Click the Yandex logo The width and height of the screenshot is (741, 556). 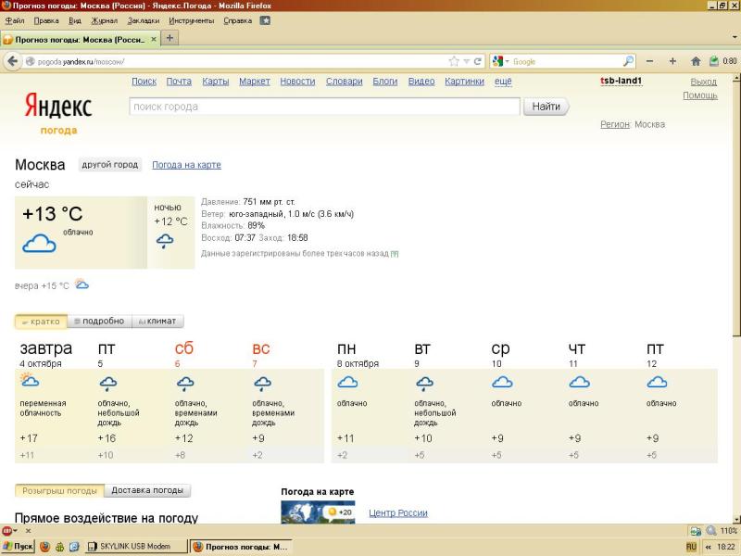[x=57, y=107]
